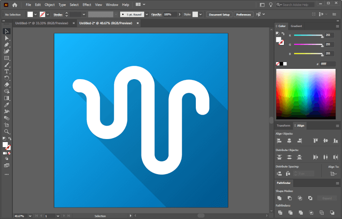Open Edit Toolbar three dots

tap(6, 175)
